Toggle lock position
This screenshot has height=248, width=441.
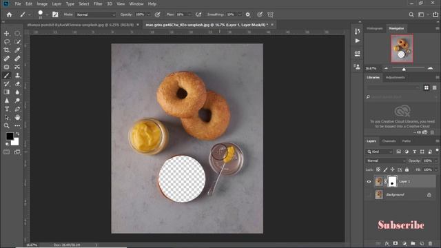pyautogui.click(x=392, y=169)
